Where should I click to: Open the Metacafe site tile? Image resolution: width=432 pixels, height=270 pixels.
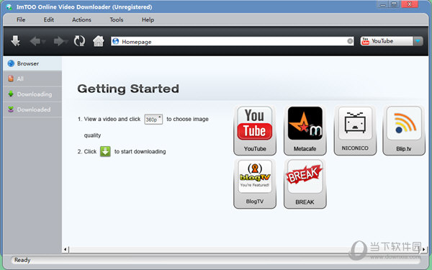pyautogui.click(x=305, y=130)
